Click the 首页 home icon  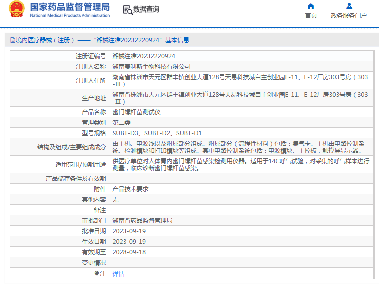coord(311,6)
